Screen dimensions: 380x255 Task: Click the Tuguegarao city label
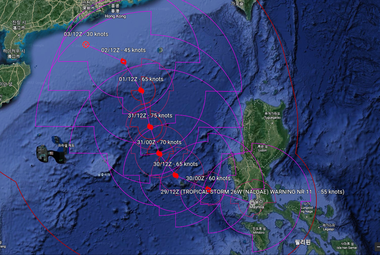pyautogui.click(x=272, y=117)
